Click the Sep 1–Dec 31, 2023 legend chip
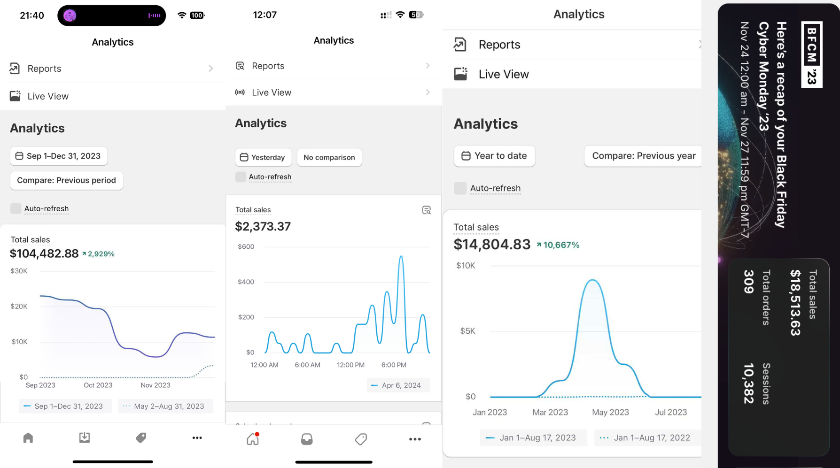Viewport: 840px width, 468px height. click(x=65, y=406)
